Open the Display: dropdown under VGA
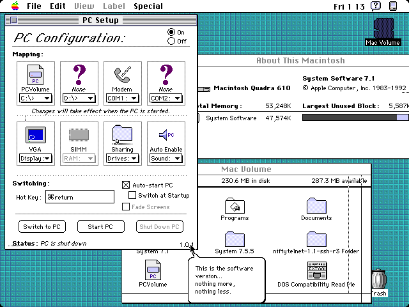Viewport: 409px width, 307px height. coord(36,159)
